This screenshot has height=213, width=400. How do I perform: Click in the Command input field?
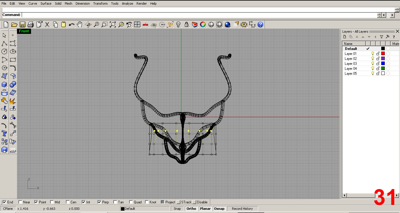pos(199,15)
